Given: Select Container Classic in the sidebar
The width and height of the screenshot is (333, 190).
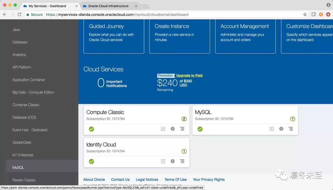Looking at the screenshot, I should (26, 105).
